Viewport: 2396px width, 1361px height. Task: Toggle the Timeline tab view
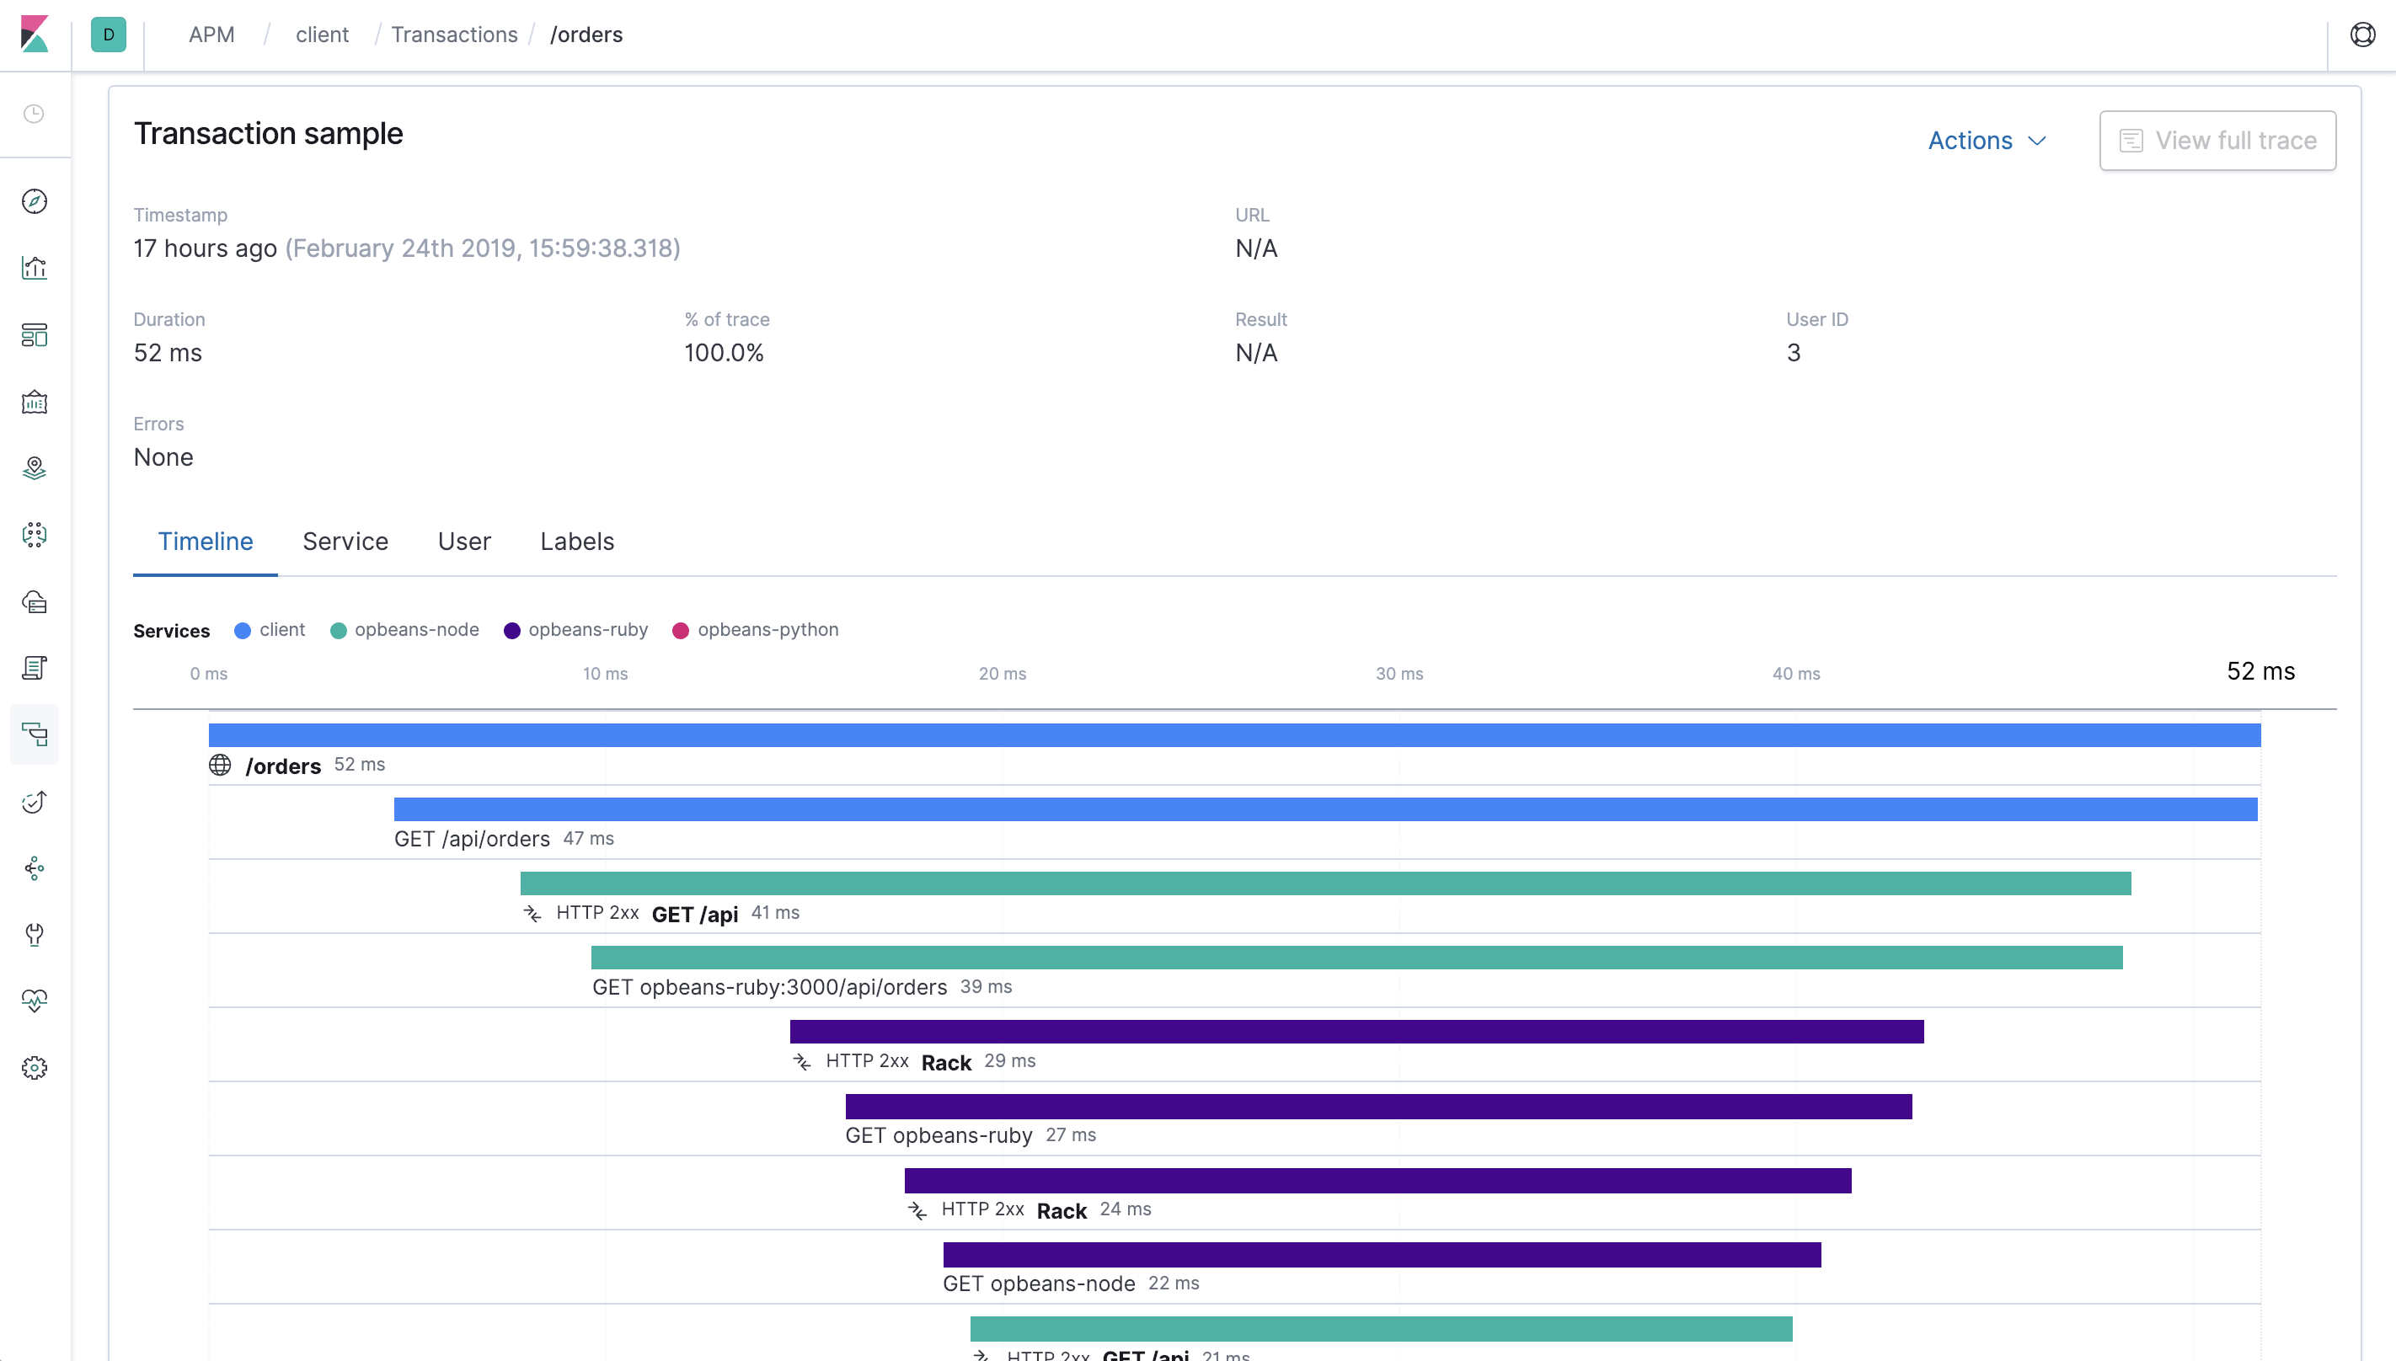pos(204,542)
